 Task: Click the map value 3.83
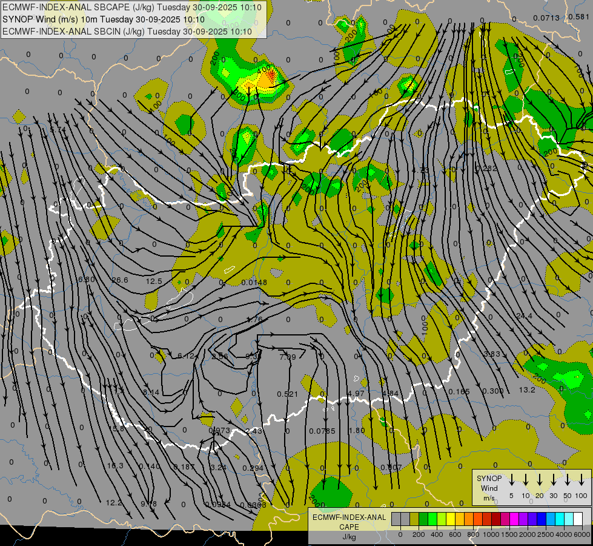(492, 354)
